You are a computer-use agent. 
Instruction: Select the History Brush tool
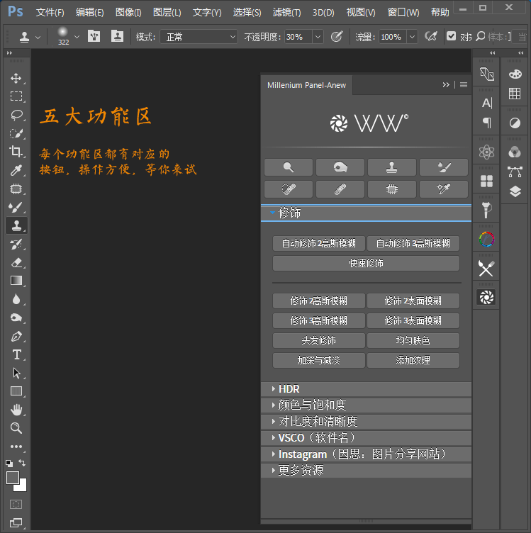pyautogui.click(x=16, y=244)
